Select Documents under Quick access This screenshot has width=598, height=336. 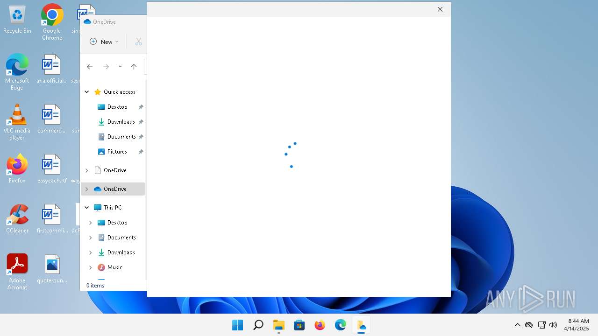tap(121, 137)
